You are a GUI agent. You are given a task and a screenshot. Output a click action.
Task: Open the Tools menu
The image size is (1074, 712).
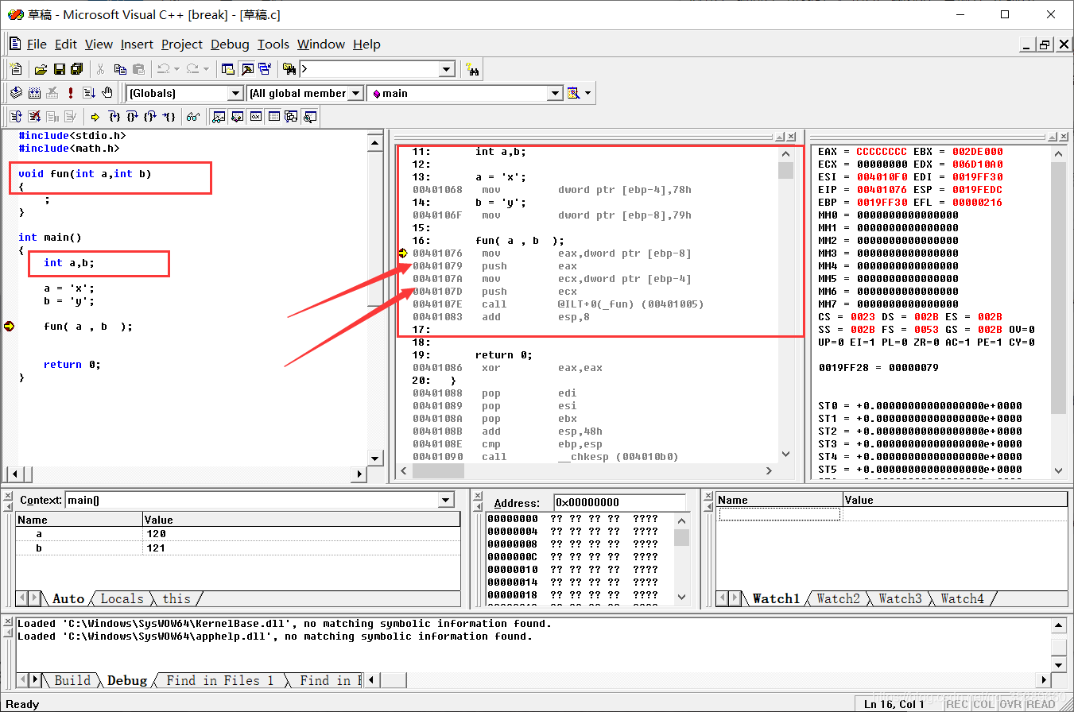(x=273, y=44)
